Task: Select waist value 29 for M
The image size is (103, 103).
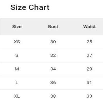Action: point(89,69)
